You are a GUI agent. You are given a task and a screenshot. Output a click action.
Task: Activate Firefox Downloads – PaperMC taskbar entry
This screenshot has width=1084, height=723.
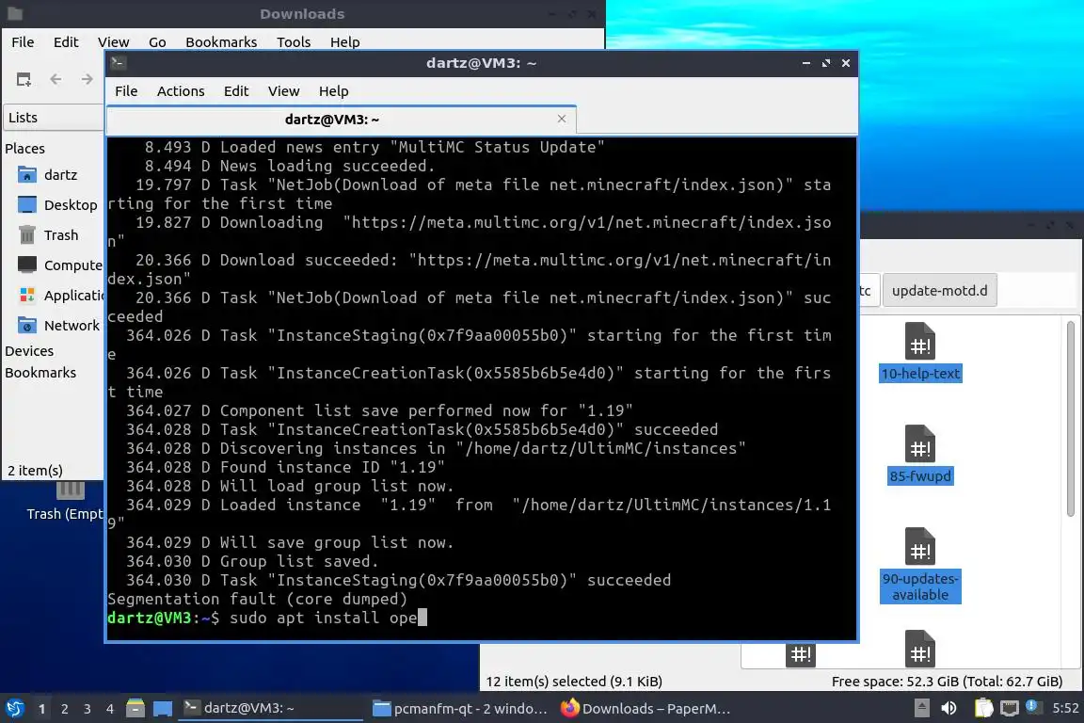(x=646, y=709)
